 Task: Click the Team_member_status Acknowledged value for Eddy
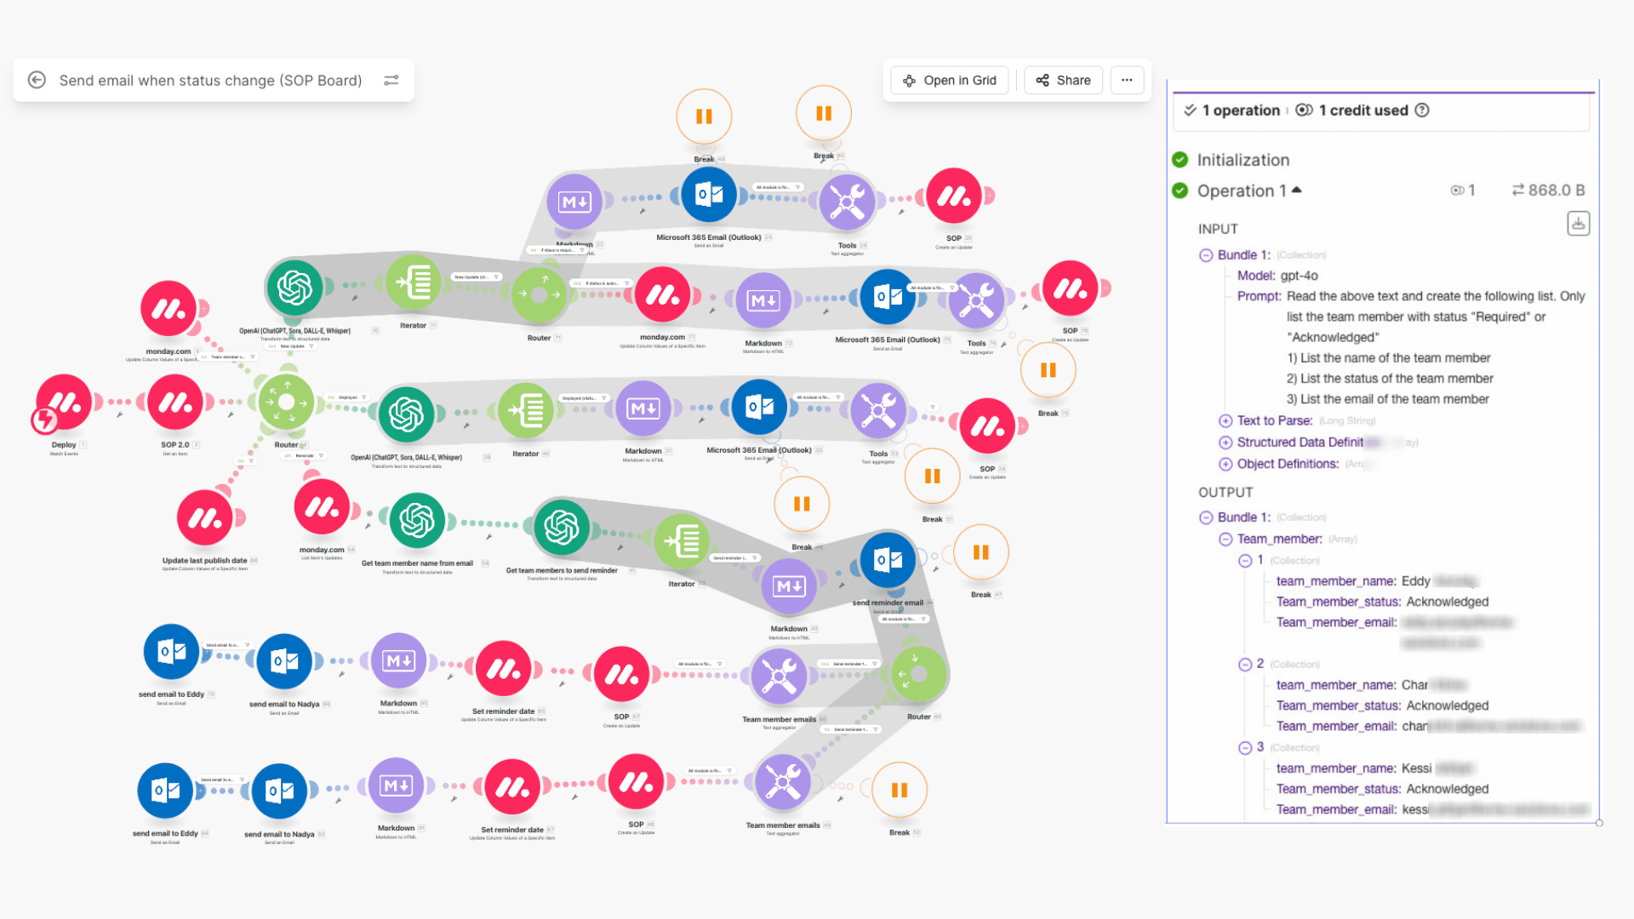tap(1447, 602)
